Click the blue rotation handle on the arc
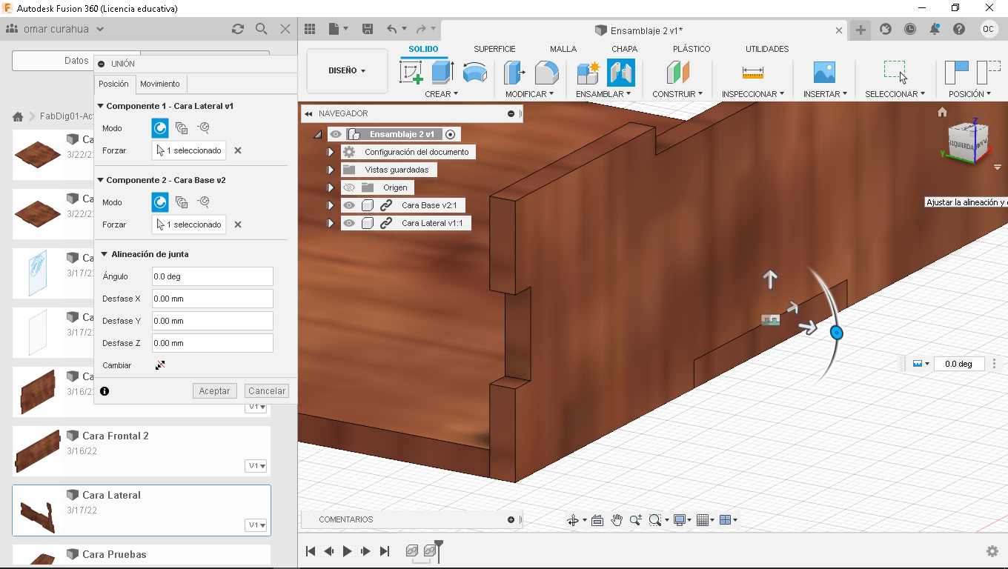Viewport: 1008px width, 569px height. point(836,333)
